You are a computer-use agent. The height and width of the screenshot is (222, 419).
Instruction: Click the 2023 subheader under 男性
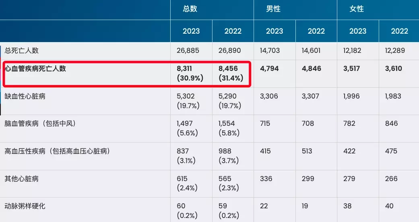(275, 31)
